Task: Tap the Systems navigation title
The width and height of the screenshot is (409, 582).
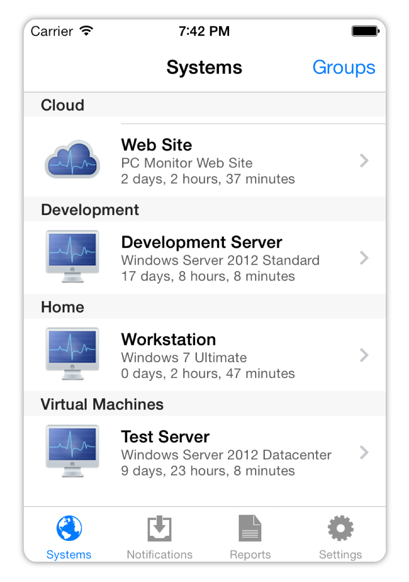Action: coord(204,67)
